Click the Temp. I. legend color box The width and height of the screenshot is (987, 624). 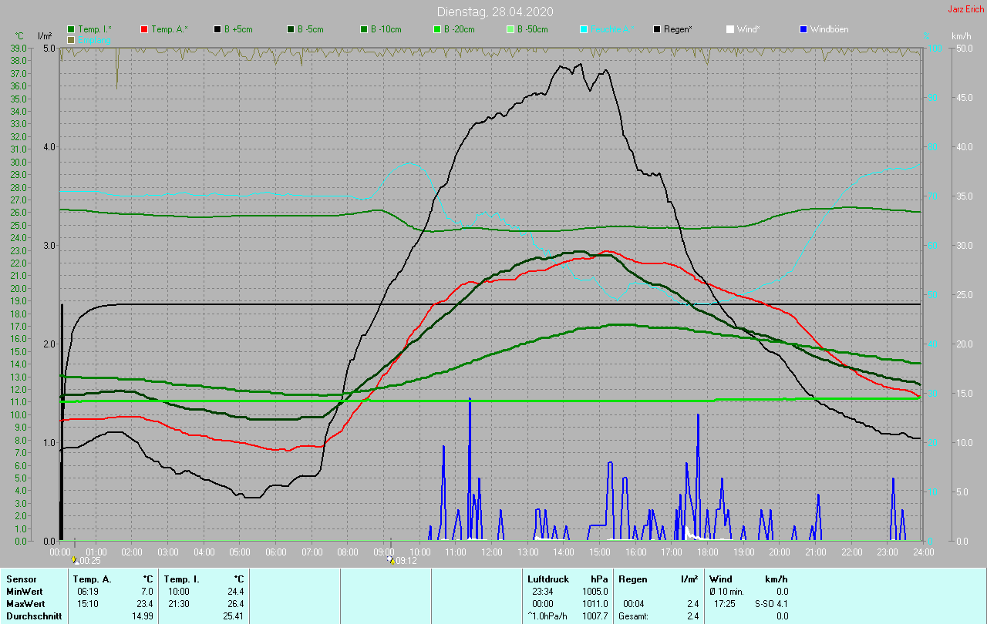(x=72, y=29)
